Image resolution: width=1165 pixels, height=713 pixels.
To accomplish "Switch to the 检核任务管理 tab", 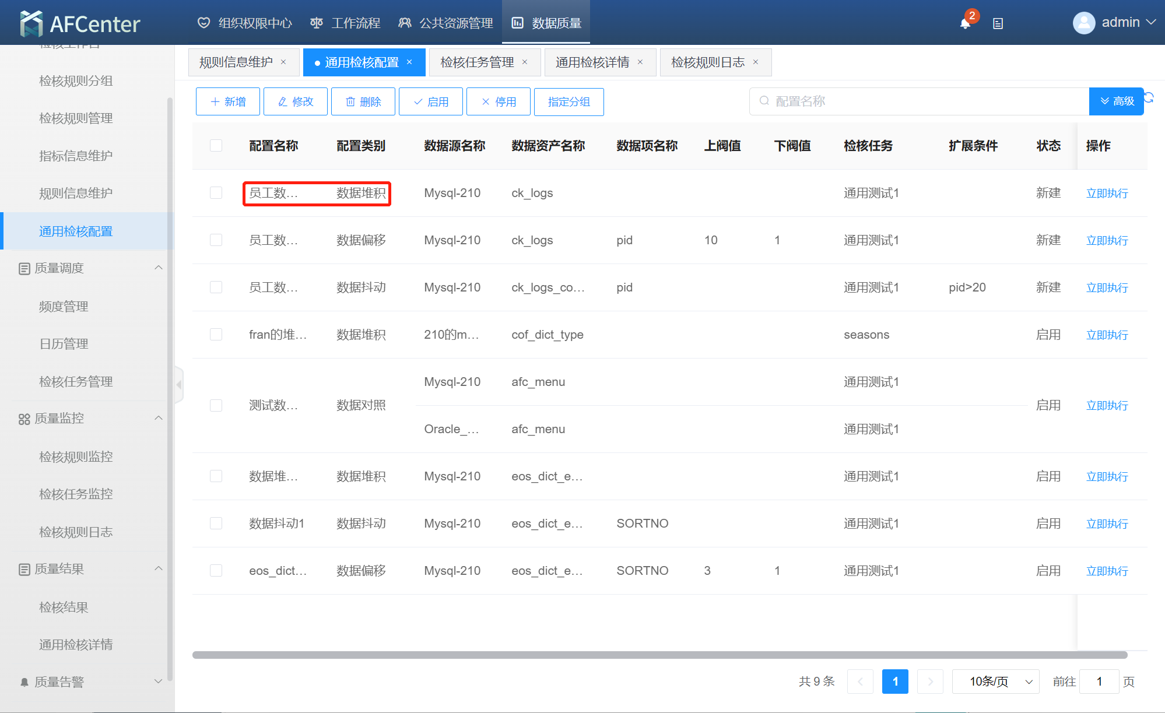I will coord(477,62).
